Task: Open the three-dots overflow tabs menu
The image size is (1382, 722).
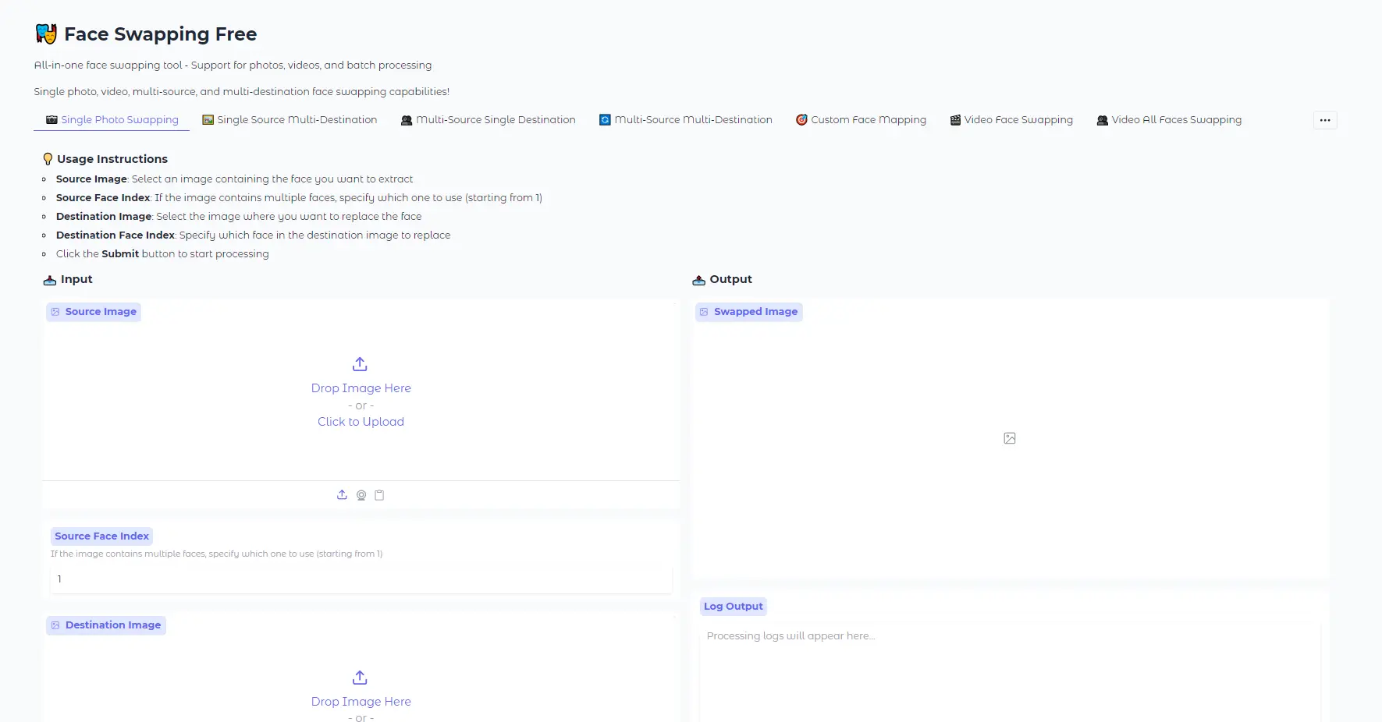Action: pyautogui.click(x=1324, y=120)
